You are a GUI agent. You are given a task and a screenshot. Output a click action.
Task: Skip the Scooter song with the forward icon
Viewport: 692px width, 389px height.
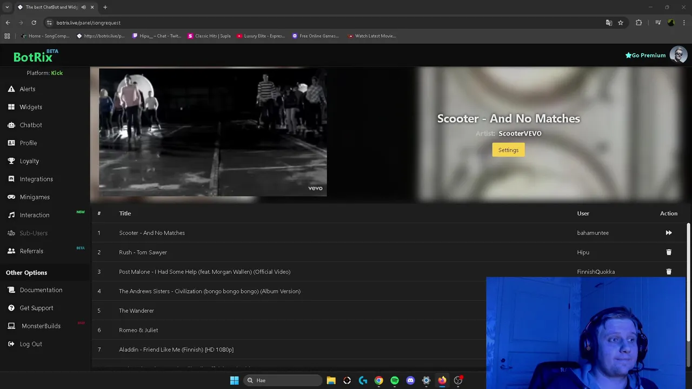(669, 233)
